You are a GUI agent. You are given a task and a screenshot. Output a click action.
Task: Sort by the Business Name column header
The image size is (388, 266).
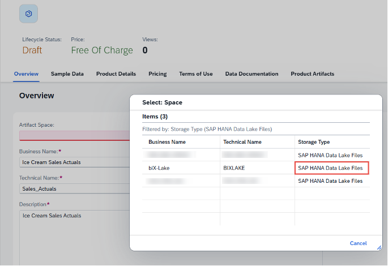167,142
